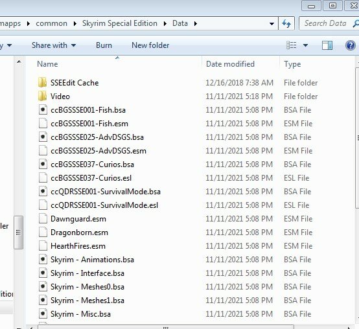
Task: Select the ccQDRSSE001-SurvivalMode.bsa file icon
Action: pos(43,191)
